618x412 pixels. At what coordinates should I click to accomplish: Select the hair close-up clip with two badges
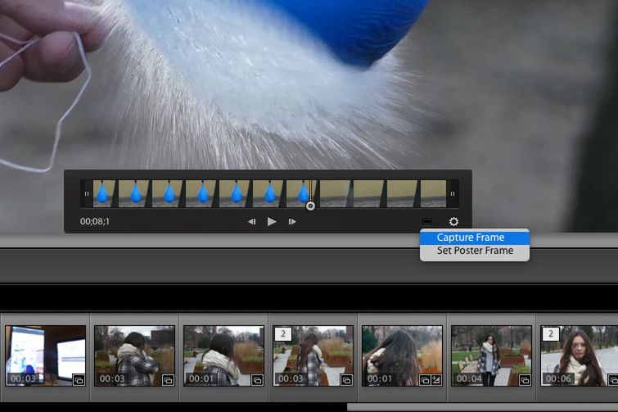click(x=402, y=355)
